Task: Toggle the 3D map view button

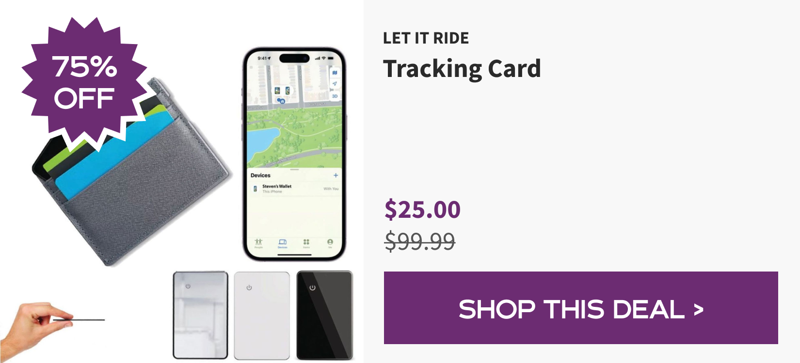Action: [335, 96]
